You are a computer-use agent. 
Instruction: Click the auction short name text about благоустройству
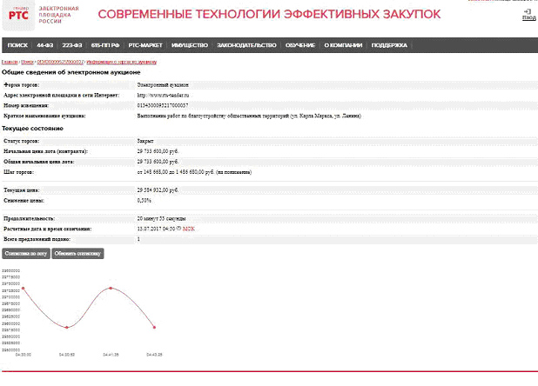pos(249,116)
